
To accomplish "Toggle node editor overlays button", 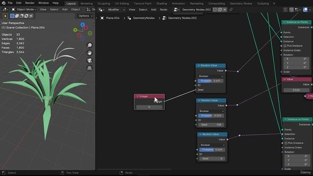I will [x=305, y=10].
